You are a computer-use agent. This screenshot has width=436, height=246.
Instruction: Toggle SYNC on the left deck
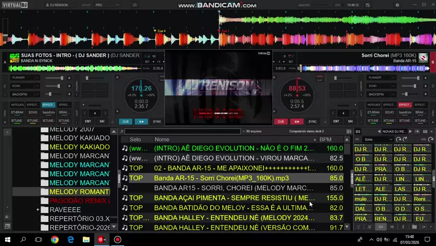[157, 121]
